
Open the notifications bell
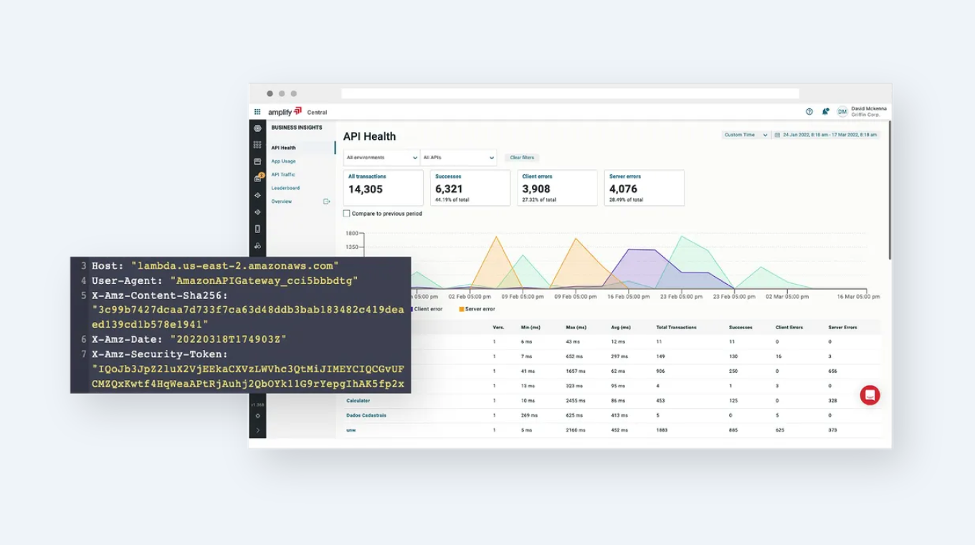[825, 112]
